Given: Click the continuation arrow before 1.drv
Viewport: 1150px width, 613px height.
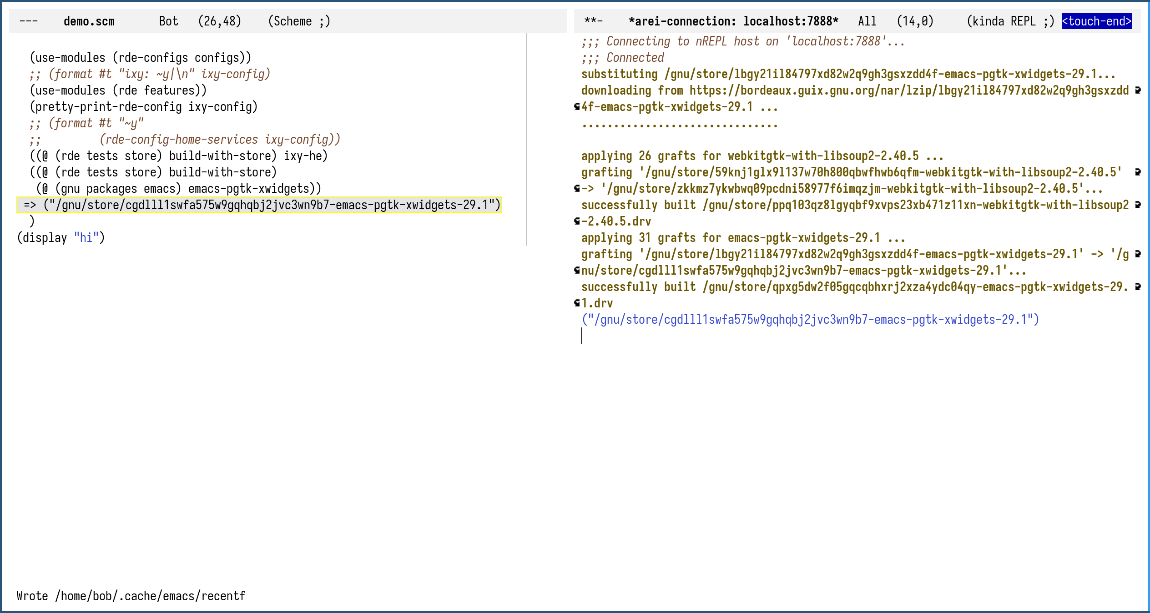Looking at the screenshot, I should (x=577, y=303).
